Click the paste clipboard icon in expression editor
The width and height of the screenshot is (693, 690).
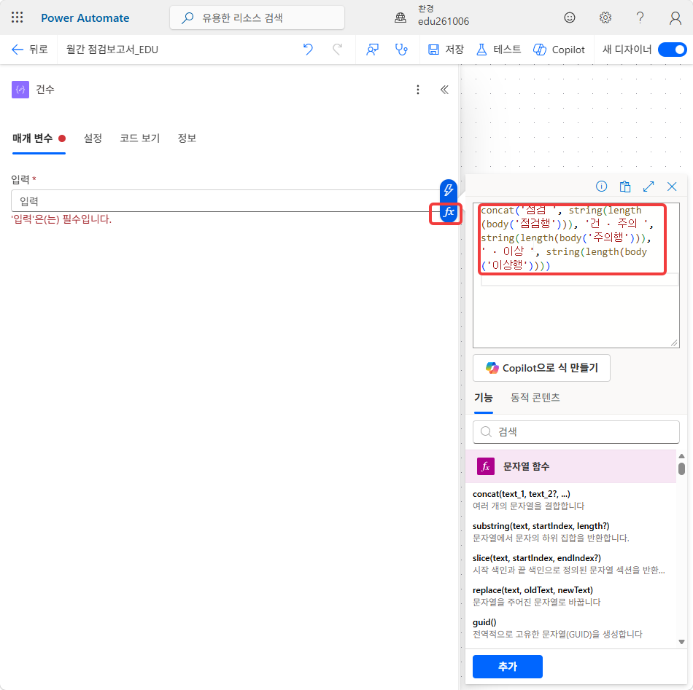[x=625, y=187]
